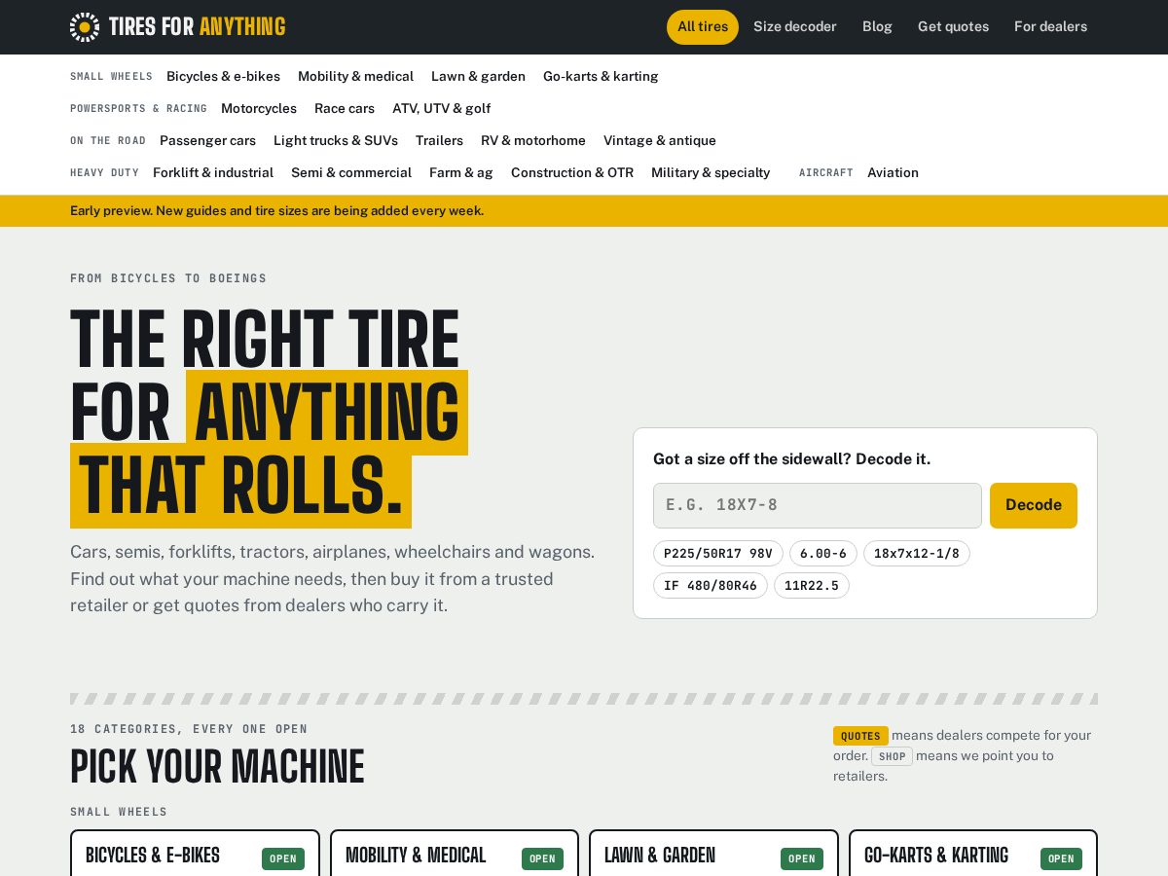Browse Passenger cars tires

click(x=207, y=140)
